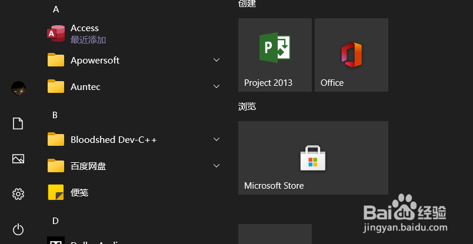Viewport: 473px width, 244px height.
Task: Expand the Bloodshed Dev-C++ chevron
Action: tap(216, 139)
